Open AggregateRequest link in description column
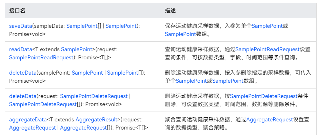Screen dimensions: 319x138 coord(270,120)
